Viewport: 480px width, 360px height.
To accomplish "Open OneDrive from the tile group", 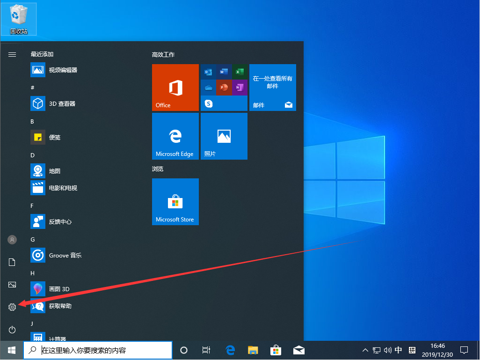I will pyautogui.click(x=208, y=88).
